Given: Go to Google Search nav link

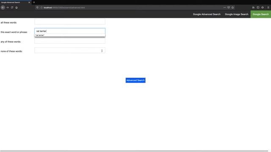Looking at the screenshot, I should click(x=261, y=14).
